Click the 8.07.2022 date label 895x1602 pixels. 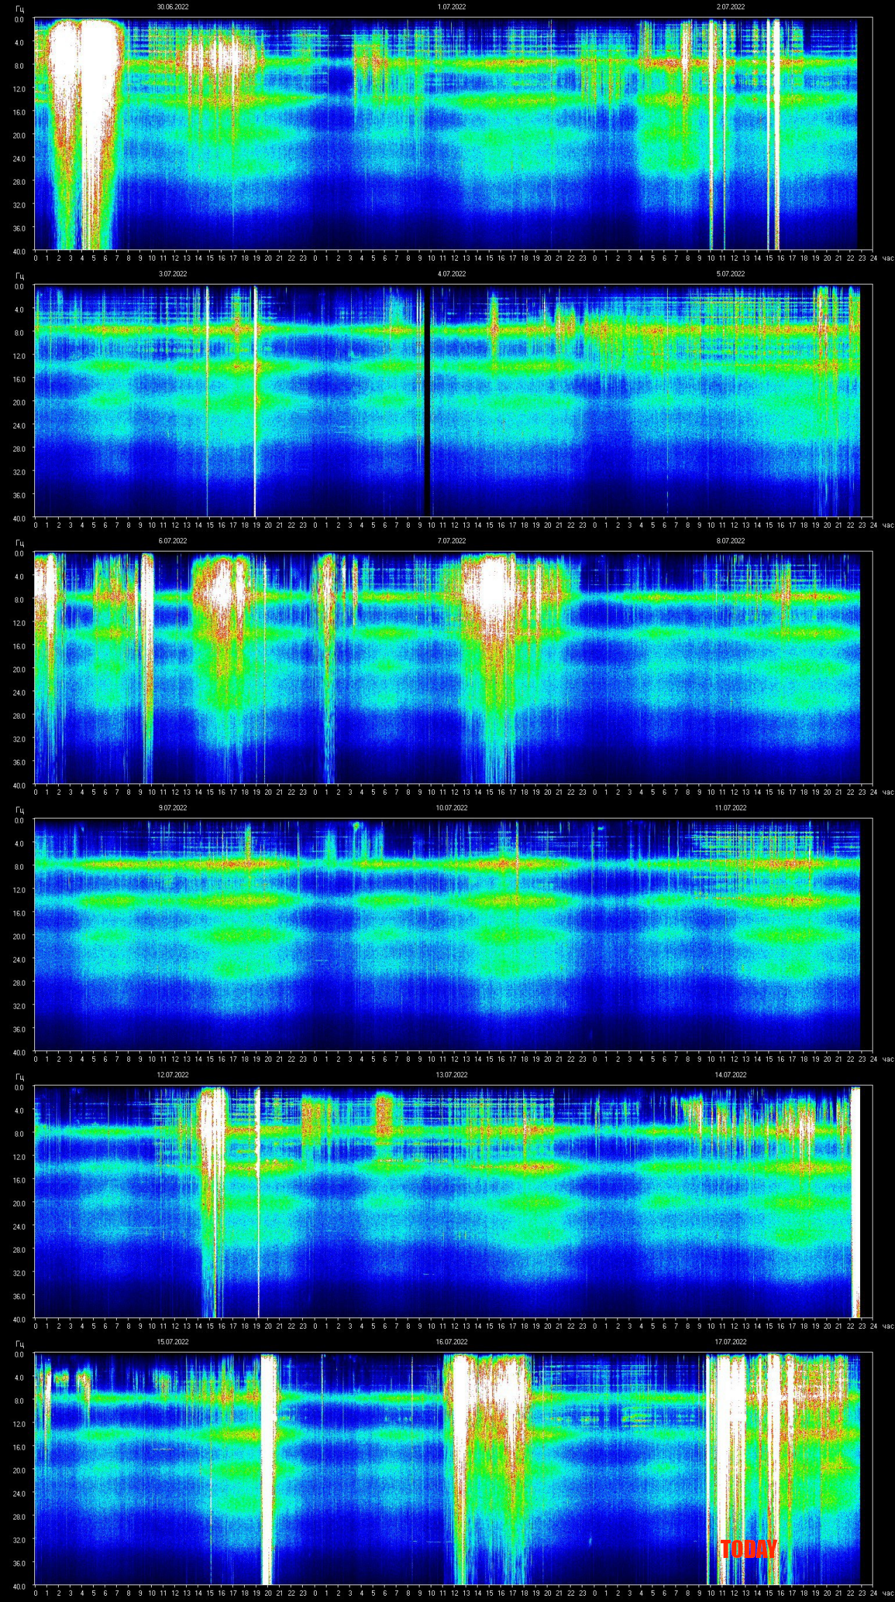[x=731, y=541]
